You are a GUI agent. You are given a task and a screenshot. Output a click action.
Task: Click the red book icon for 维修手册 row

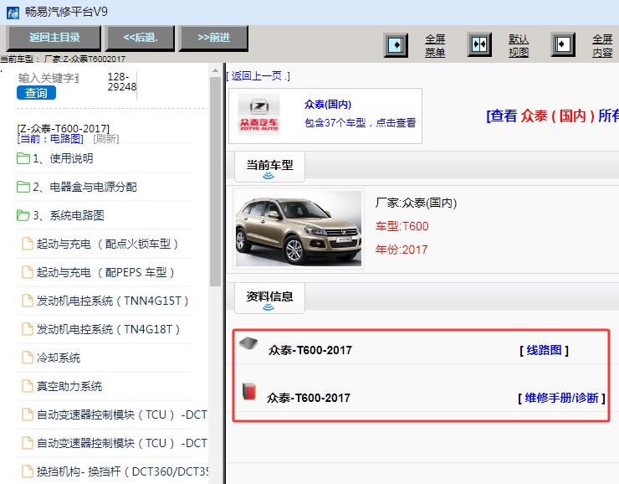(249, 391)
